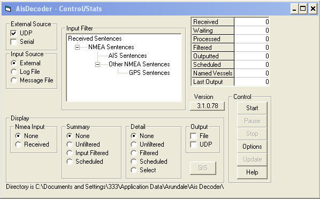Screen dimensions: 320x199
Task: Select AIS Sentences tree item
Action: [127, 56]
